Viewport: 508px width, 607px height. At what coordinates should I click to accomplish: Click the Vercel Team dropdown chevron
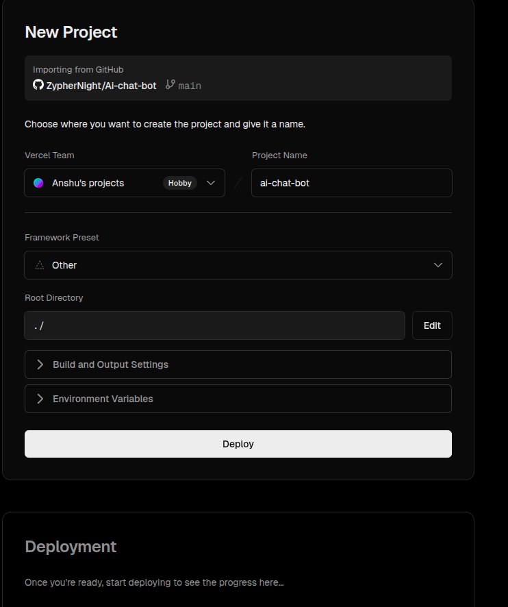pos(211,183)
